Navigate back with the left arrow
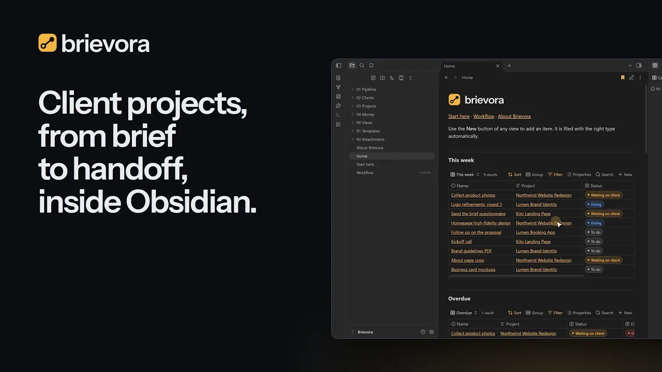The width and height of the screenshot is (662, 372). pos(446,78)
